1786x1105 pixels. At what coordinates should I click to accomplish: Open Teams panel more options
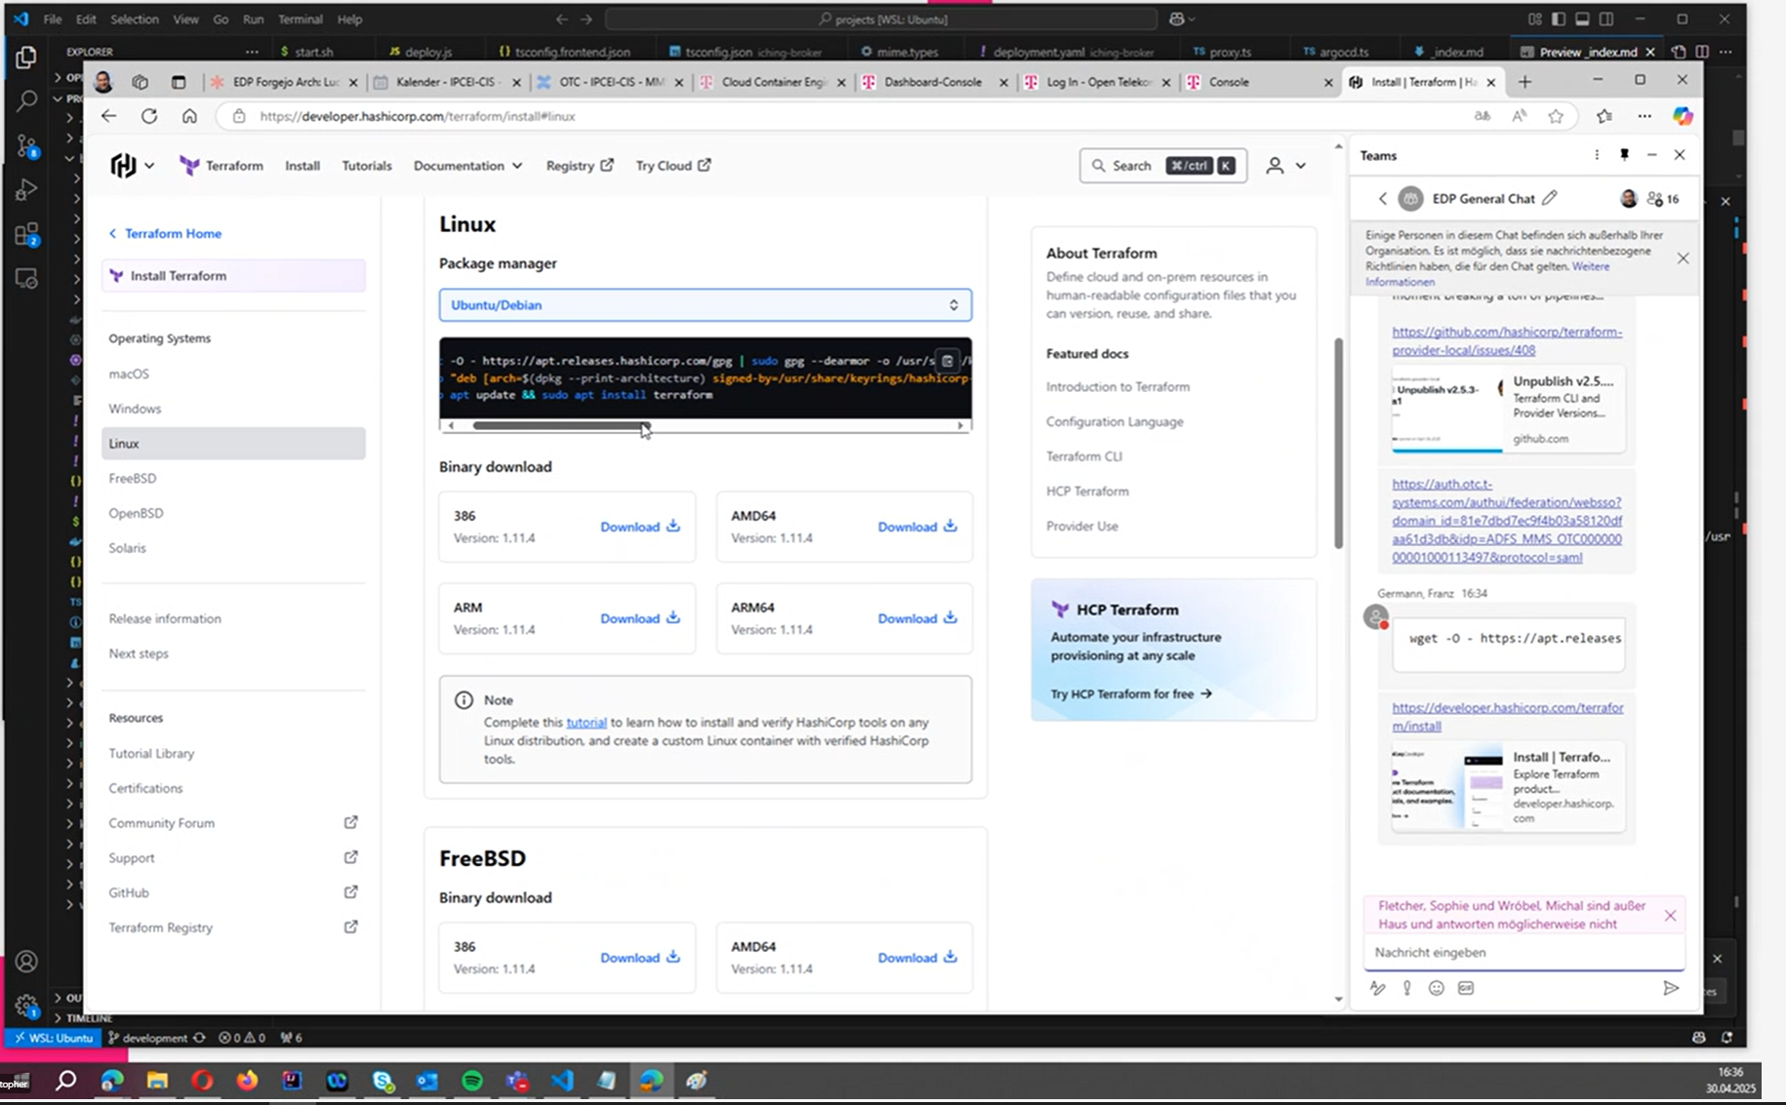[1597, 155]
